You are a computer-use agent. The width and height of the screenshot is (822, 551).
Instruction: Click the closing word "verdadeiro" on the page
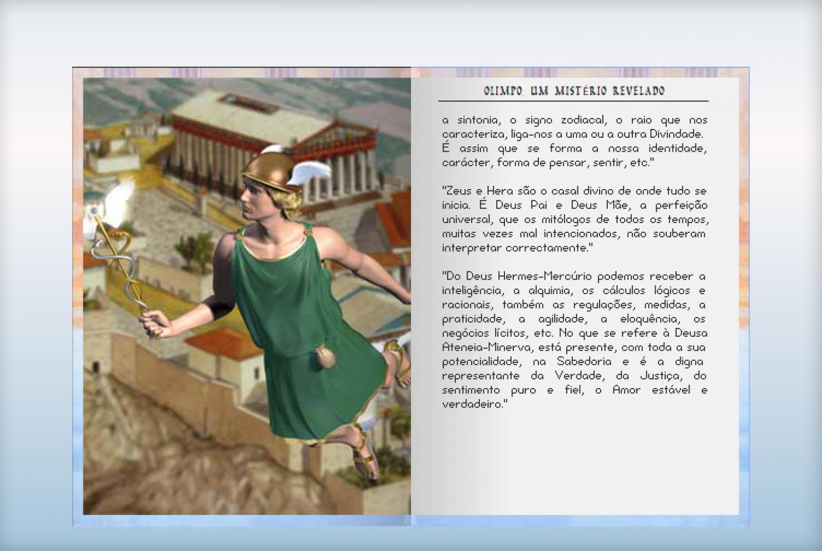point(473,404)
